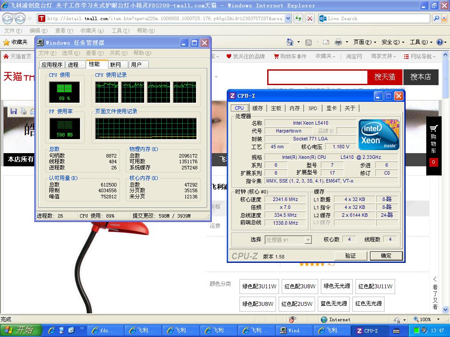Switch to CPU-Z 缓存 tab
Image resolution: width=450 pixels, height=337 pixels.
258,108
